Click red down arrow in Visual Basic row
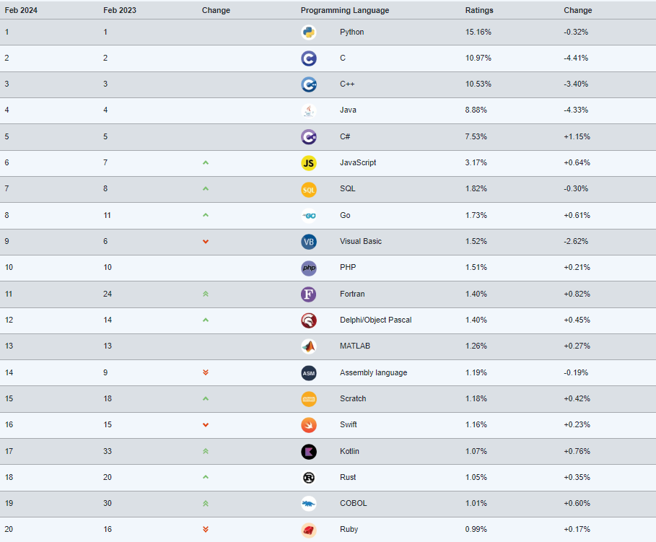Screen dimensions: 656x542 pos(206,242)
